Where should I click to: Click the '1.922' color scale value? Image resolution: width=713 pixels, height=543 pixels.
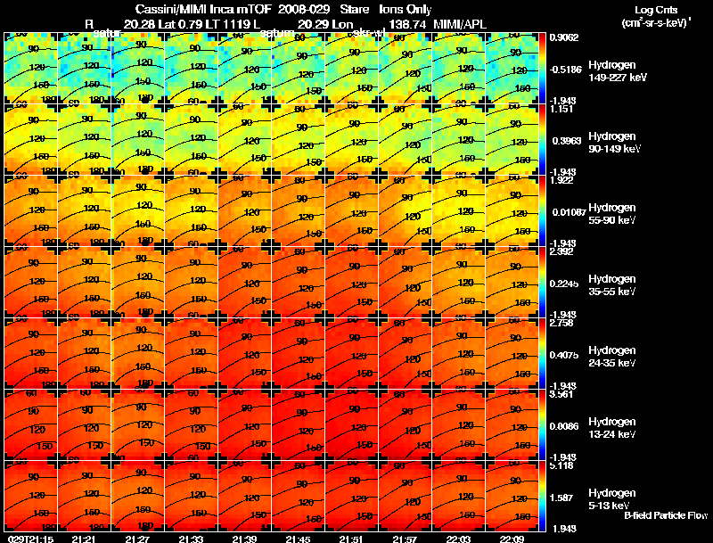coord(561,180)
